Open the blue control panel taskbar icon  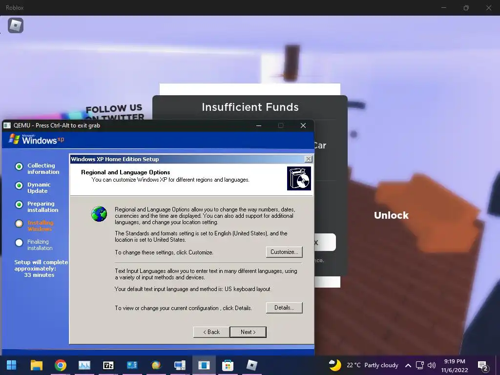(x=132, y=365)
